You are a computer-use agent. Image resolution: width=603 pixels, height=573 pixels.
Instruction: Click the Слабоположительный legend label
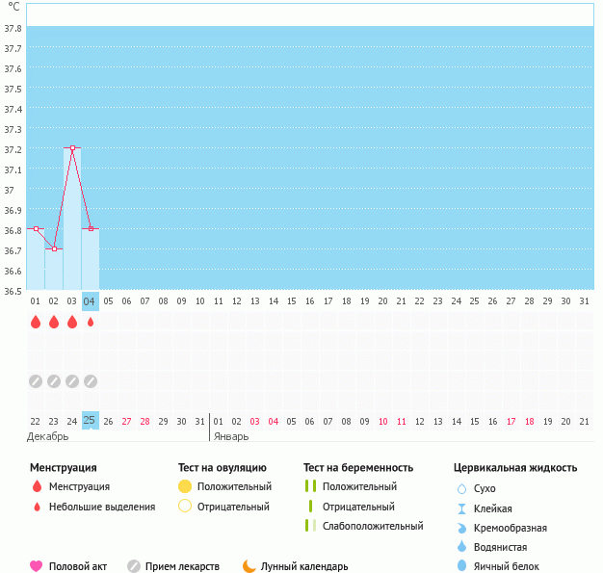374,526
